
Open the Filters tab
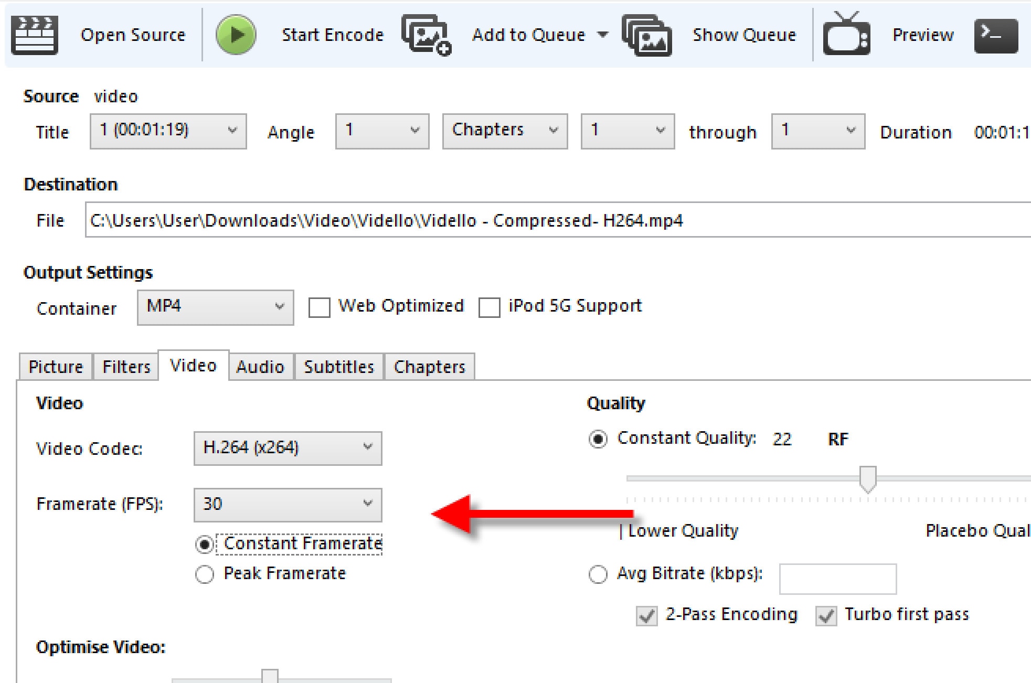[126, 367]
